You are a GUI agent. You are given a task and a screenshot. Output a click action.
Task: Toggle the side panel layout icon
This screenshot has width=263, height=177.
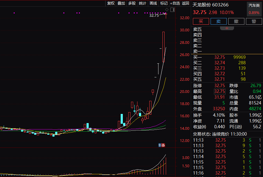click(x=173, y=10)
